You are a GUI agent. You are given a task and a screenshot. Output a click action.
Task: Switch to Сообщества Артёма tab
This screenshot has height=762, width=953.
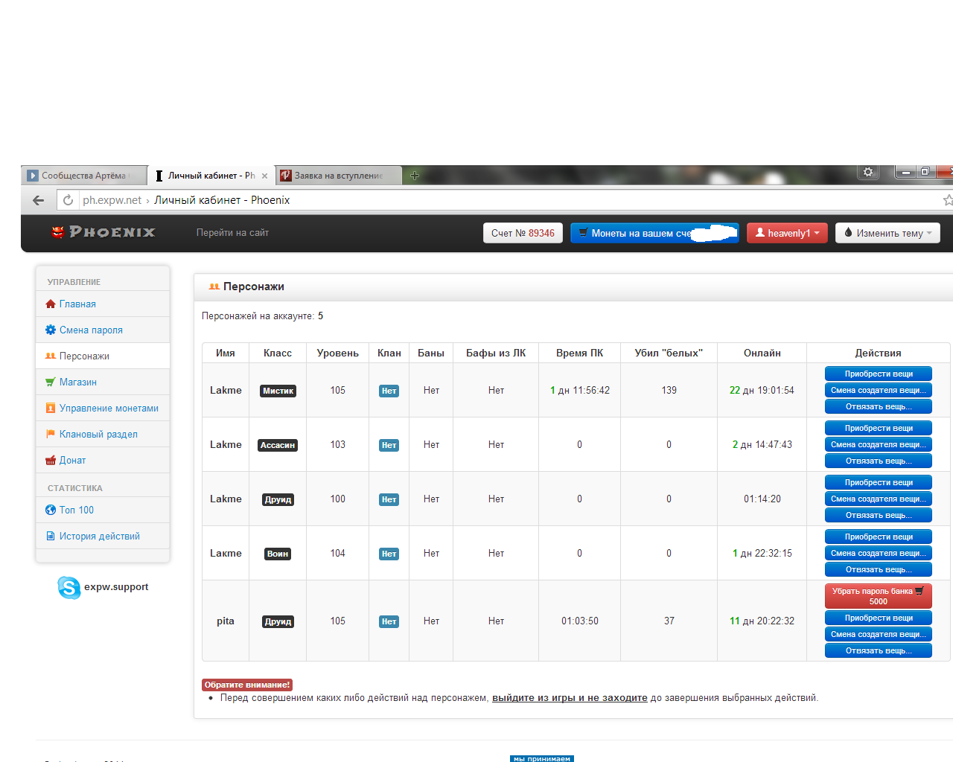84,176
